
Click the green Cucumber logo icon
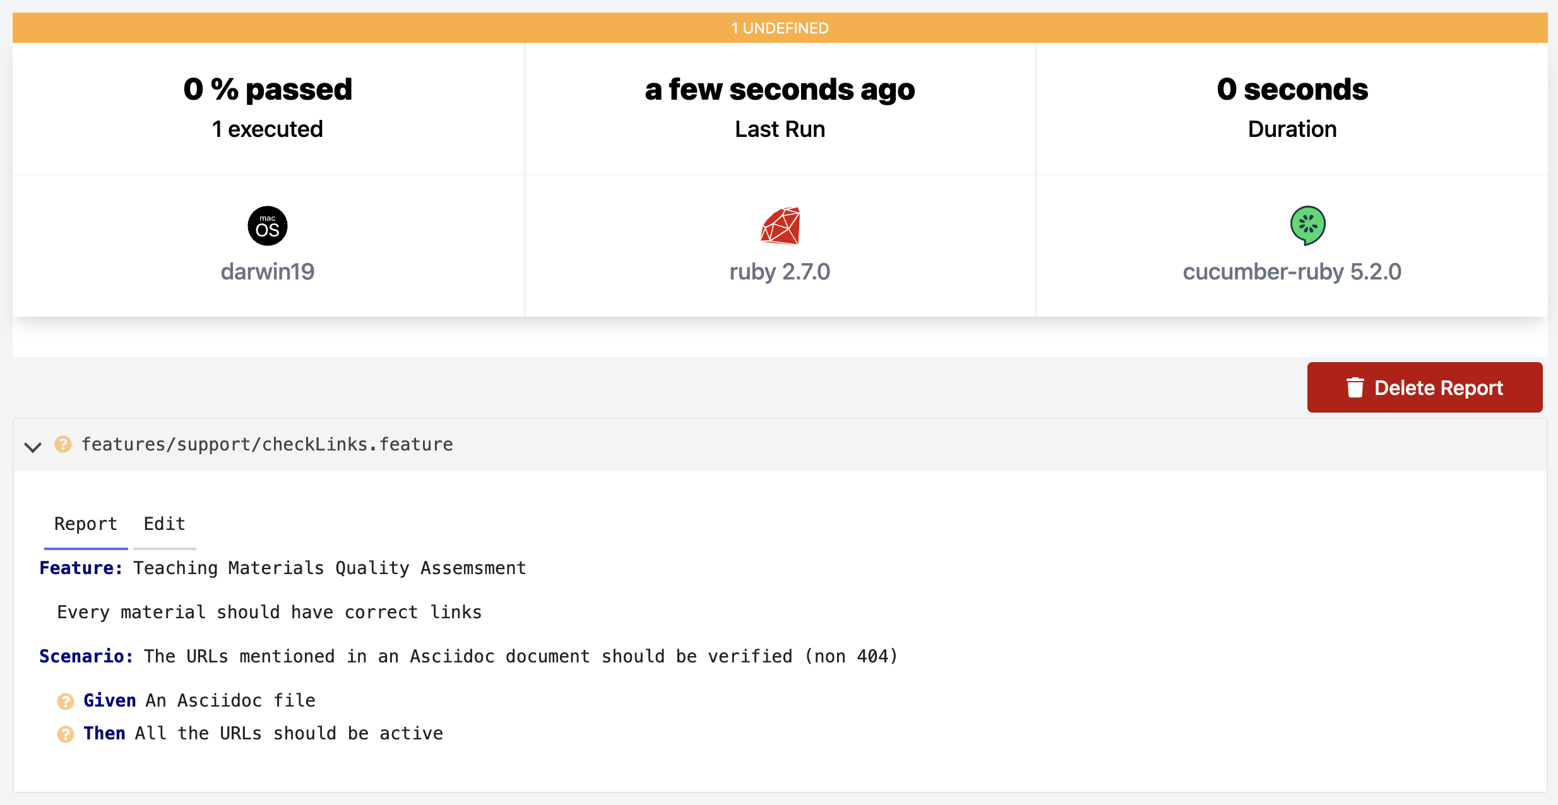(x=1307, y=226)
